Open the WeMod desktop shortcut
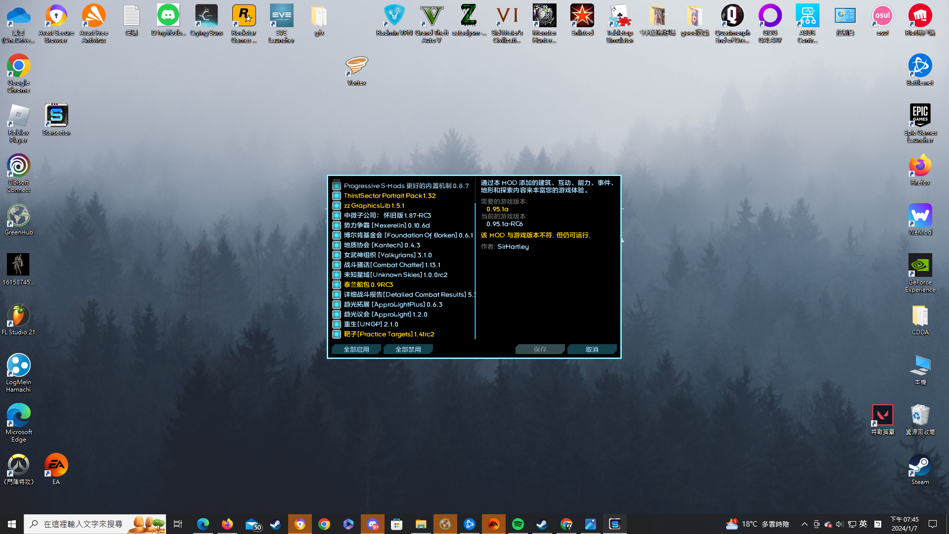 click(x=920, y=216)
